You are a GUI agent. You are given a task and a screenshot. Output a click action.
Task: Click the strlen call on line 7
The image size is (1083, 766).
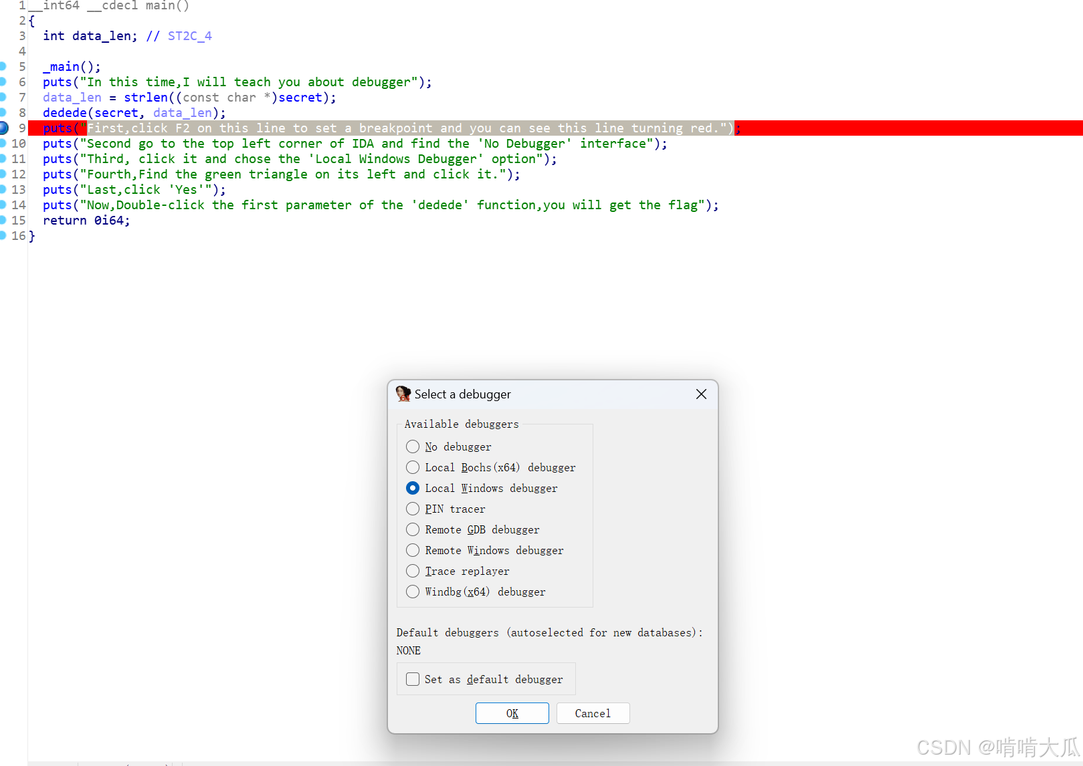tap(146, 98)
